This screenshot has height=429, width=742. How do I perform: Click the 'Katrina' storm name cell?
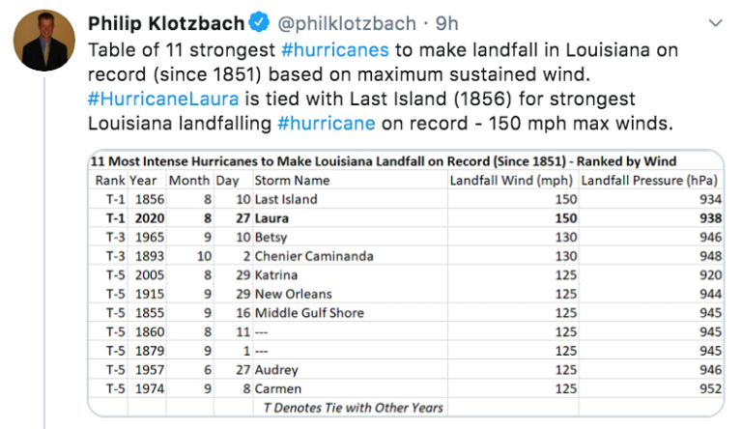pyautogui.click(x=279, y=275)
